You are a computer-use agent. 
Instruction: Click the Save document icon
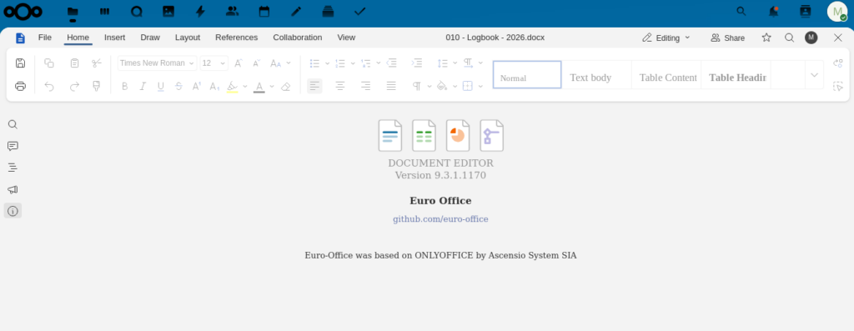pyautogui.click(x=20, y=63)
